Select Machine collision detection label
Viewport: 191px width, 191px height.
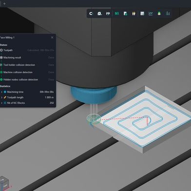18,72
